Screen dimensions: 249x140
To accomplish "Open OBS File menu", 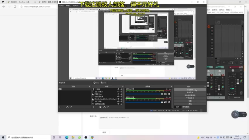I will (61, 6).
